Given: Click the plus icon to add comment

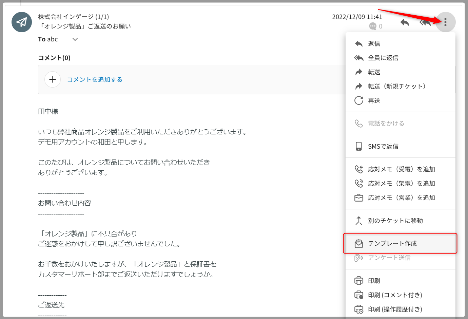Looking at the screenshot, I should (x=53, y=79).
